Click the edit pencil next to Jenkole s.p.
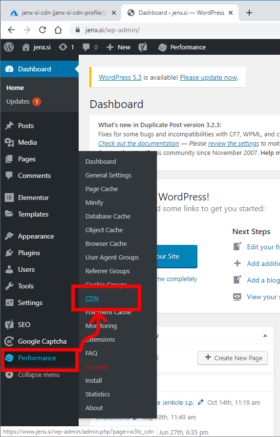Screen dimensions: 280x437 tap(200, 402)
